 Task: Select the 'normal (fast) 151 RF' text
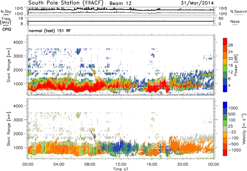click(x=50, y=31)
